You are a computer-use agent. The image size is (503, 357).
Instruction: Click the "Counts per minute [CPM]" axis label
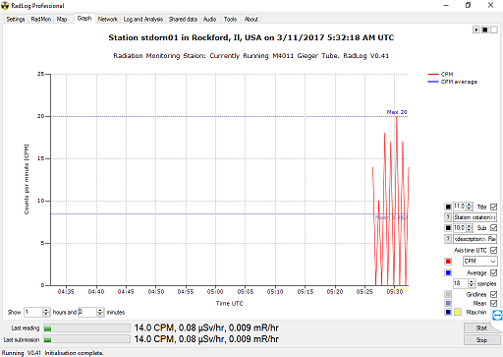(x=27, y=179)
